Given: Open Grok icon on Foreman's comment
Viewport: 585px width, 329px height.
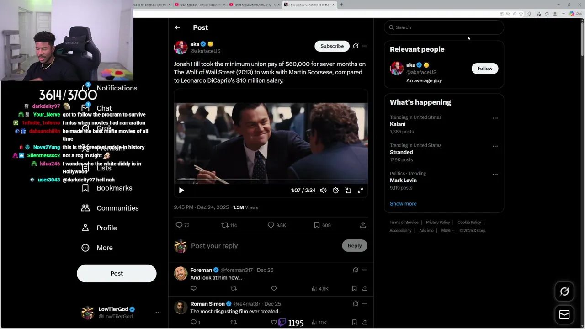Looking at the screenshot, I should pos(356,270).
